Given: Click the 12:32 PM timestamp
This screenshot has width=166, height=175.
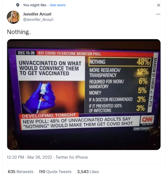Looking at the screenshot, I should coord(15,157).
